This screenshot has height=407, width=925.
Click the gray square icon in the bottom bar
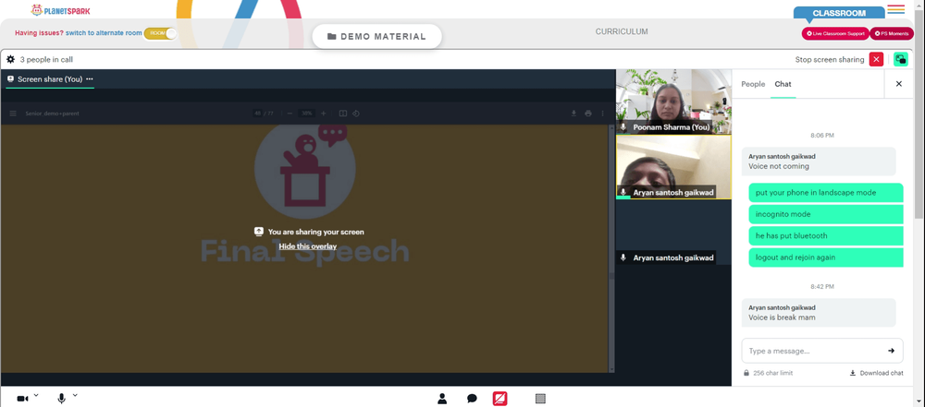click(x=540, y=399)
